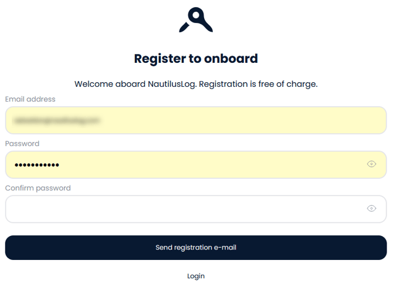Screen dimensions: 393x287
Task: Click the word "onboard" in the heading
Action: pyautogui.click(x=231, y=59)
